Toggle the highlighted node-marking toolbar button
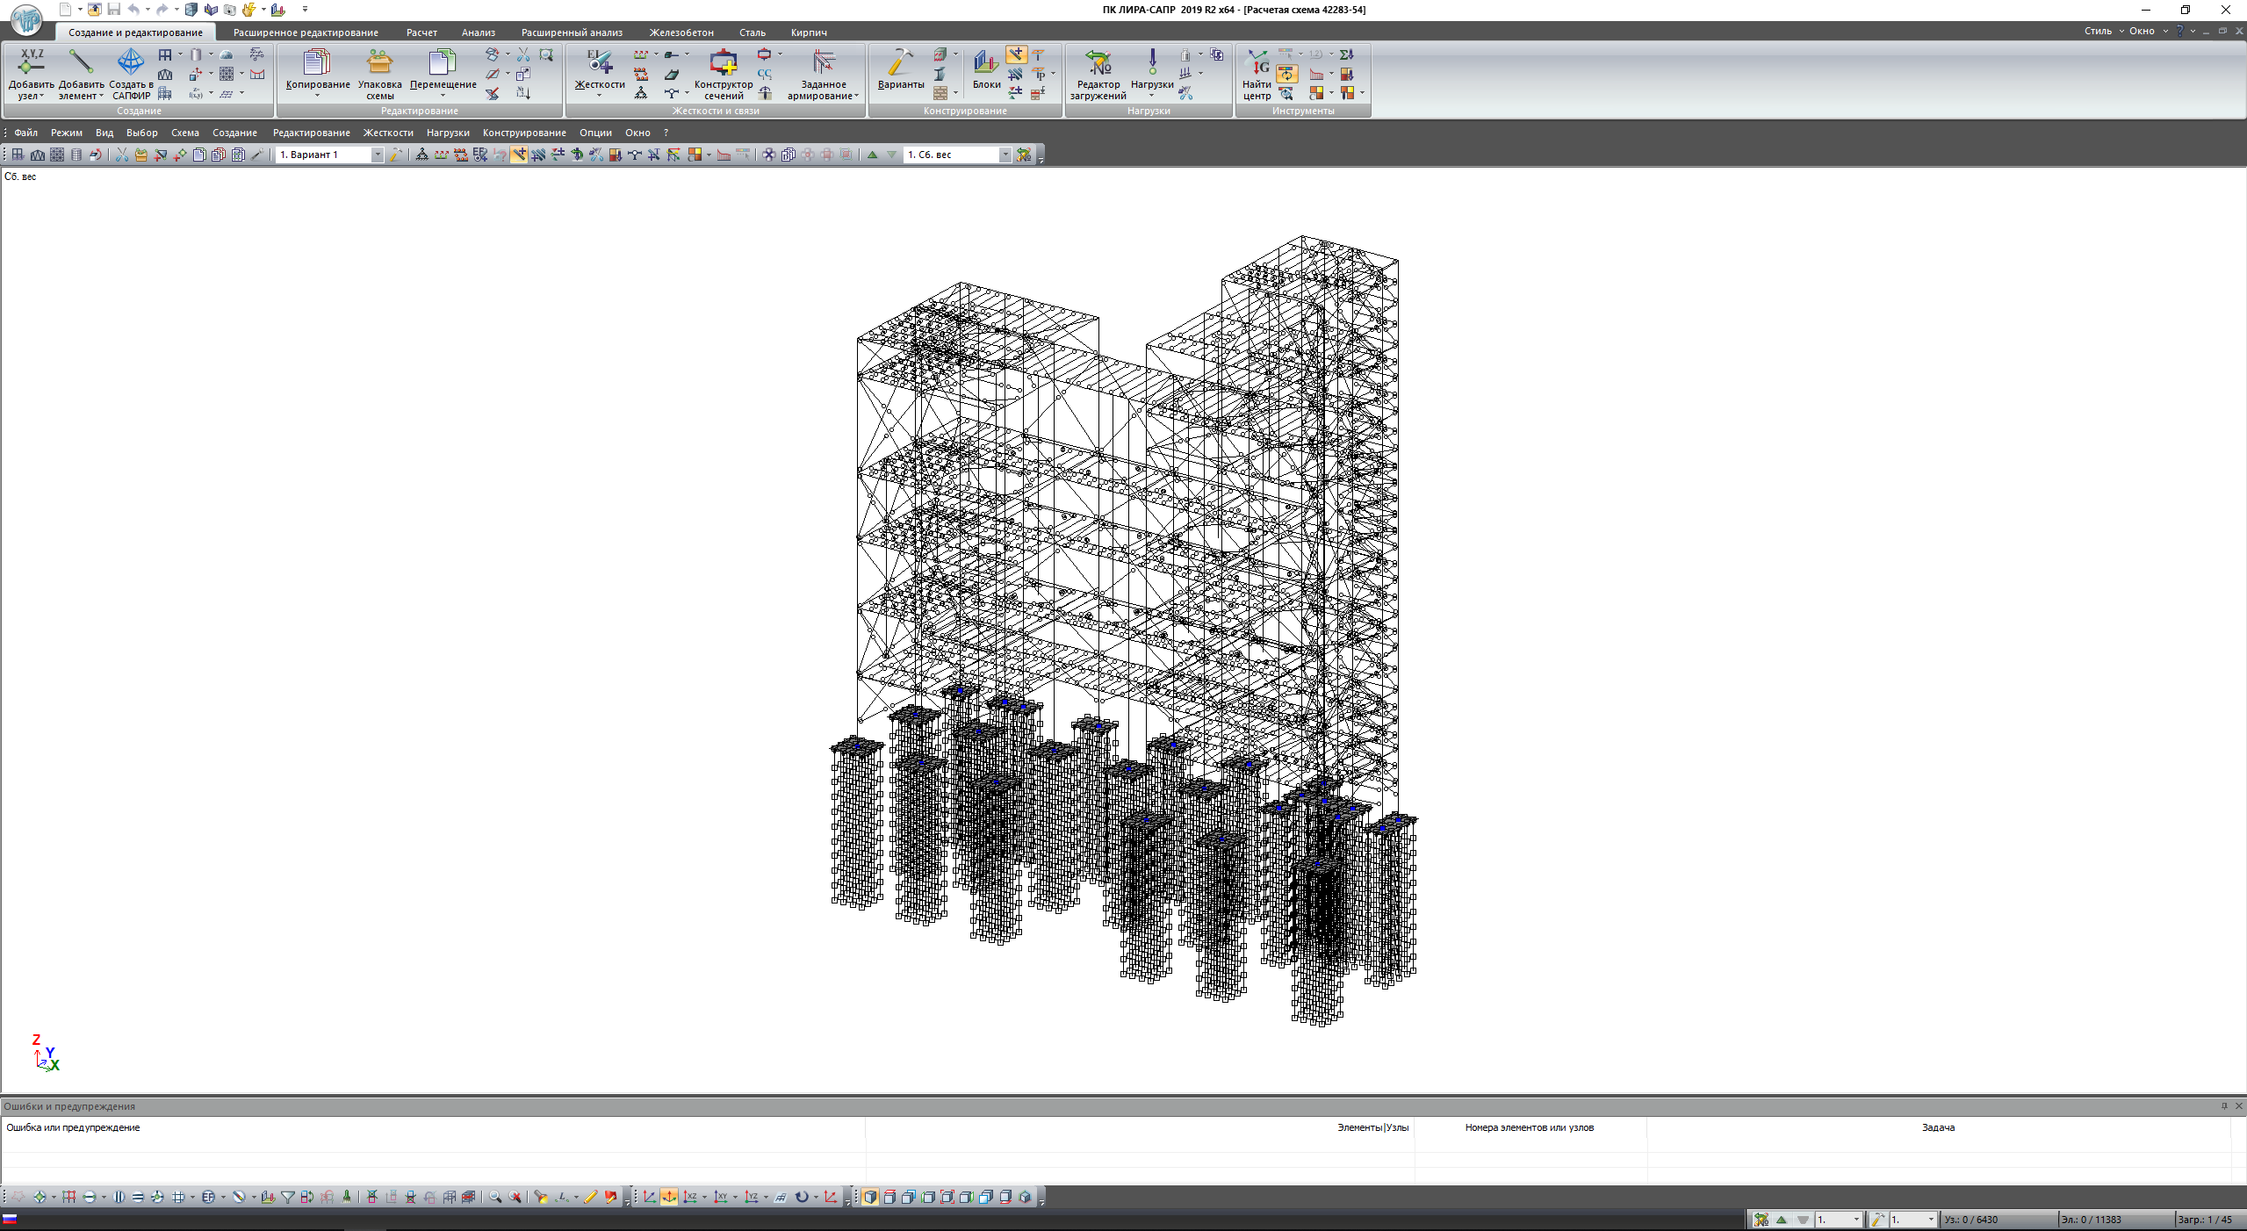Image resolution: width=2247 pixels, height=1231 pixels. [519, 155]
